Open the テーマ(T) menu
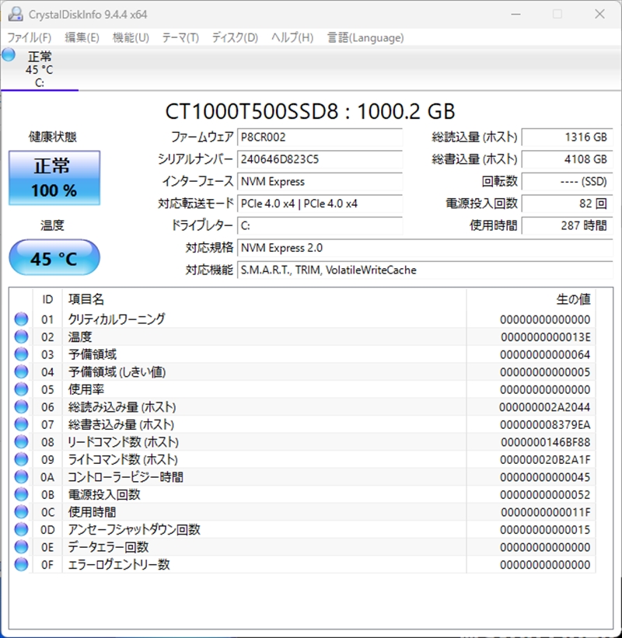This screenshot has width=622, height=638. (180, 38)
